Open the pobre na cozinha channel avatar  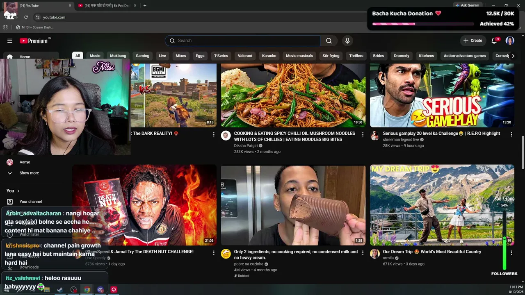pos(226,254)
